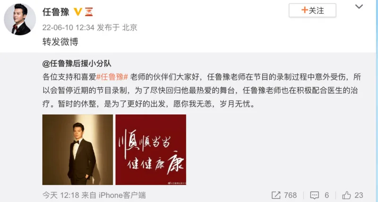Click the 22-06-10 12:34 timestamp
Viewport: 378px width, 202px height.
68,27
